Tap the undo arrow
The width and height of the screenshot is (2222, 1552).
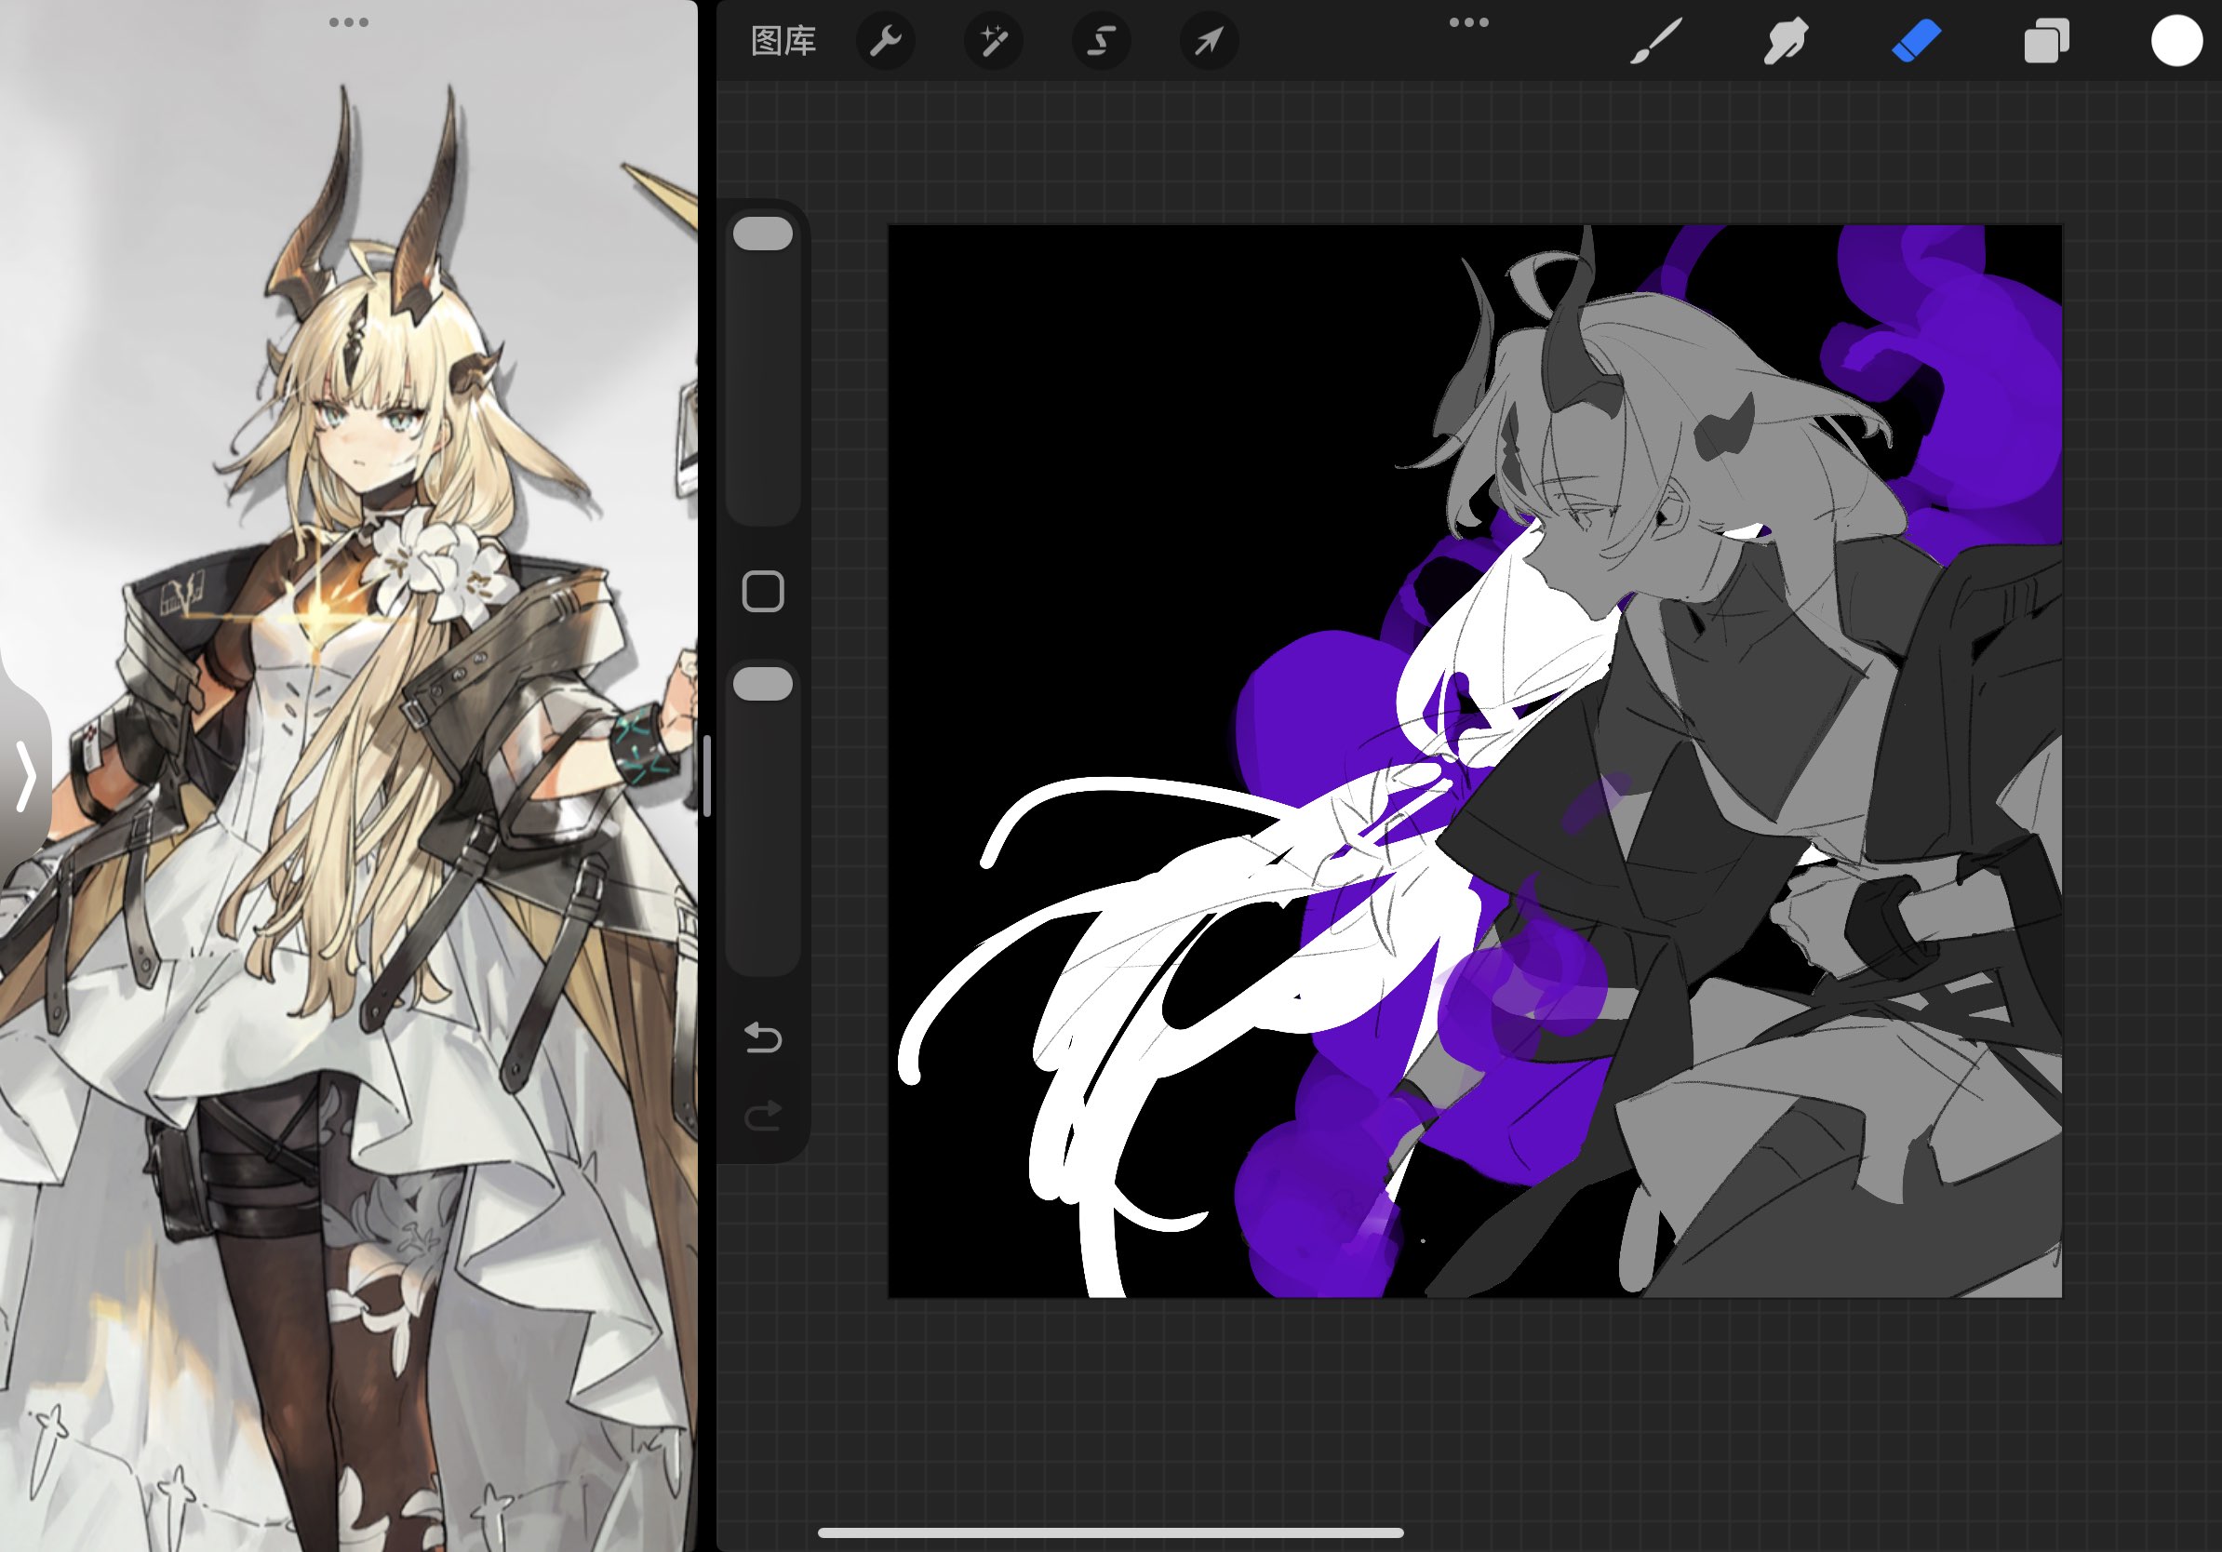point(763,1038)
